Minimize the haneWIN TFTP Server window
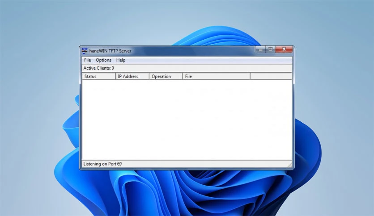The image size is (374, 216). (x=260, y=50)
